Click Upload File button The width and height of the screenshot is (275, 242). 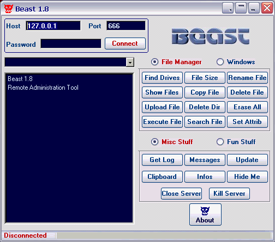click(162, 107)
